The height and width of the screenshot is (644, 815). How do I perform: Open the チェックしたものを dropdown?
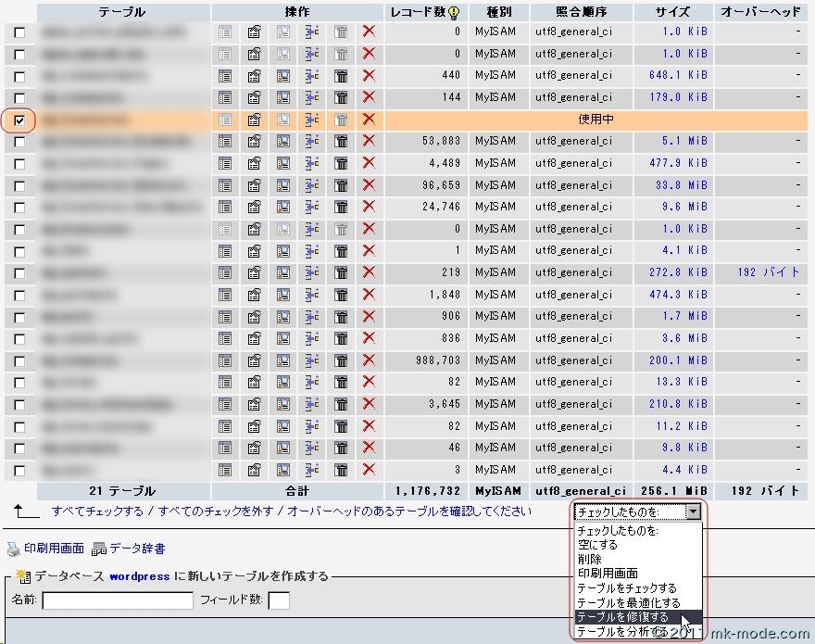pyautogui.click(x=638, y=511)
